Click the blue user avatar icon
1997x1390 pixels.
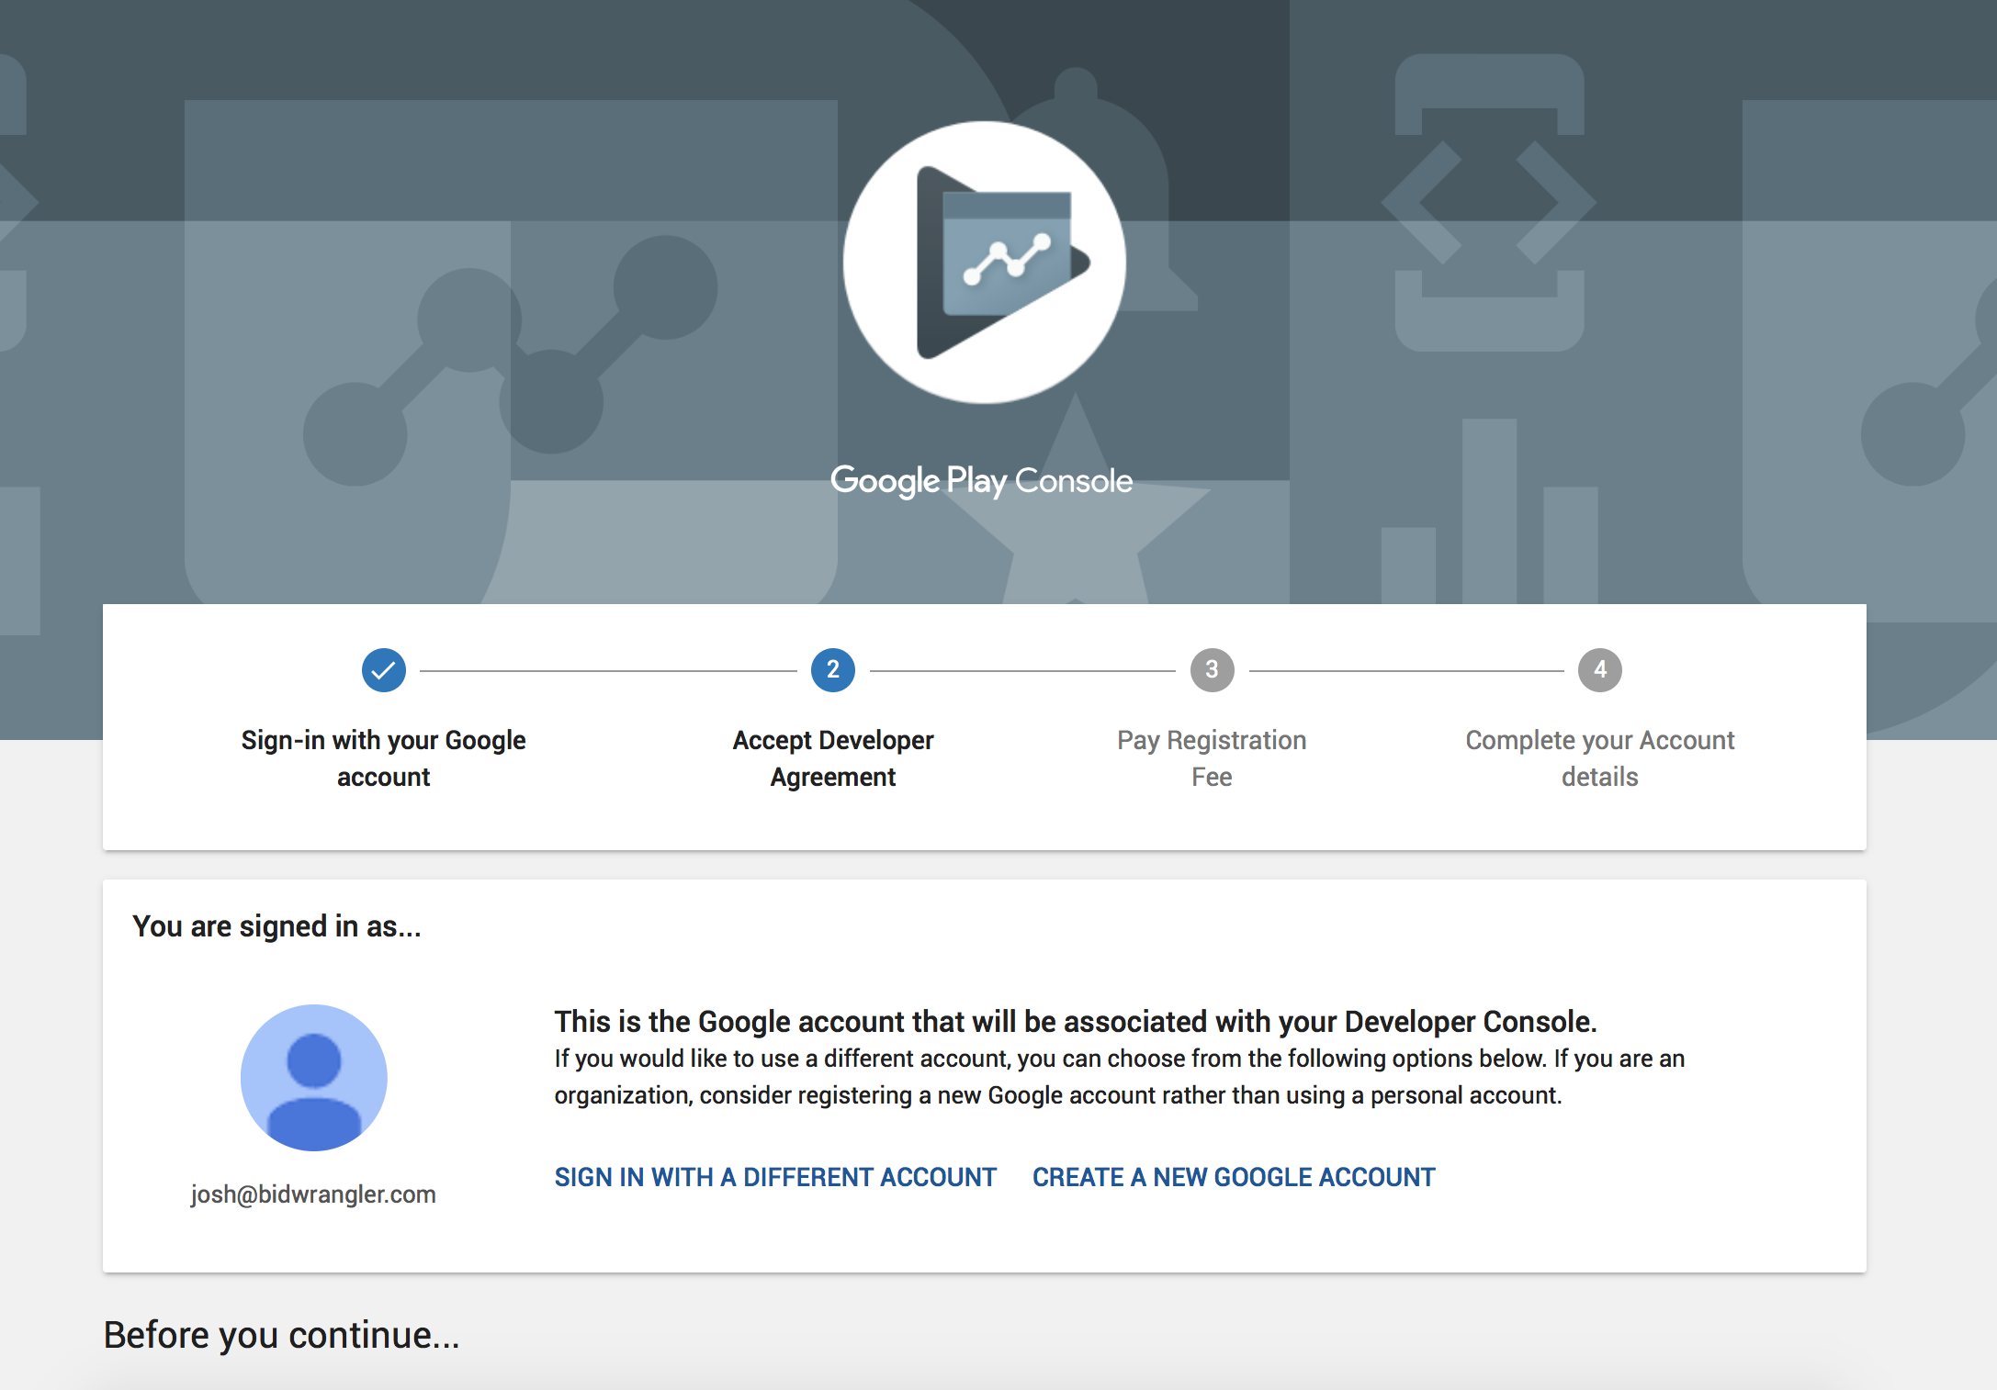point(313,1077)
